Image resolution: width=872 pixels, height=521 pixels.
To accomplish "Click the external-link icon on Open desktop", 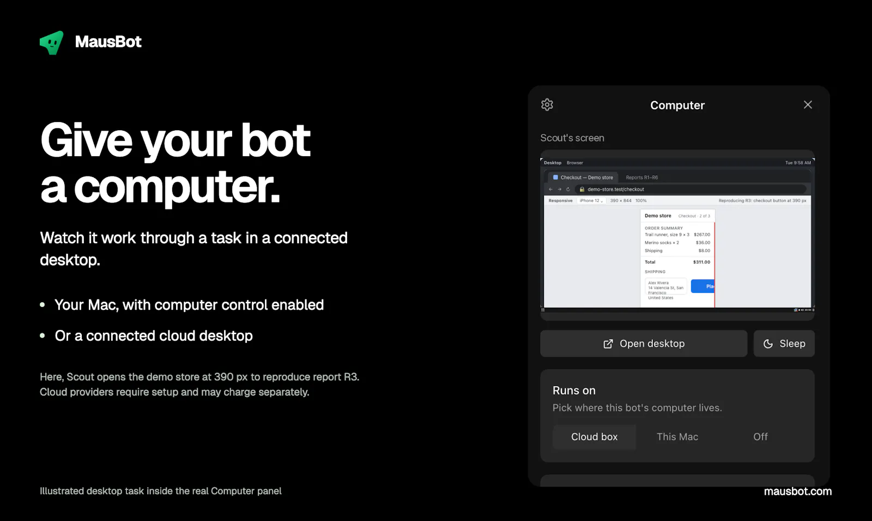I will 608,344.
